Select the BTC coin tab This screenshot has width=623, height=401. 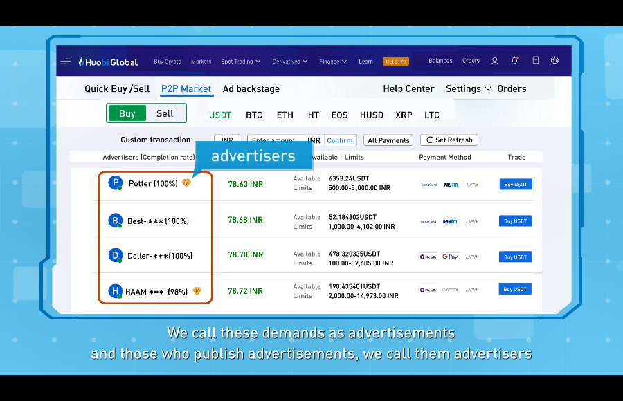[x=254, y=115]
